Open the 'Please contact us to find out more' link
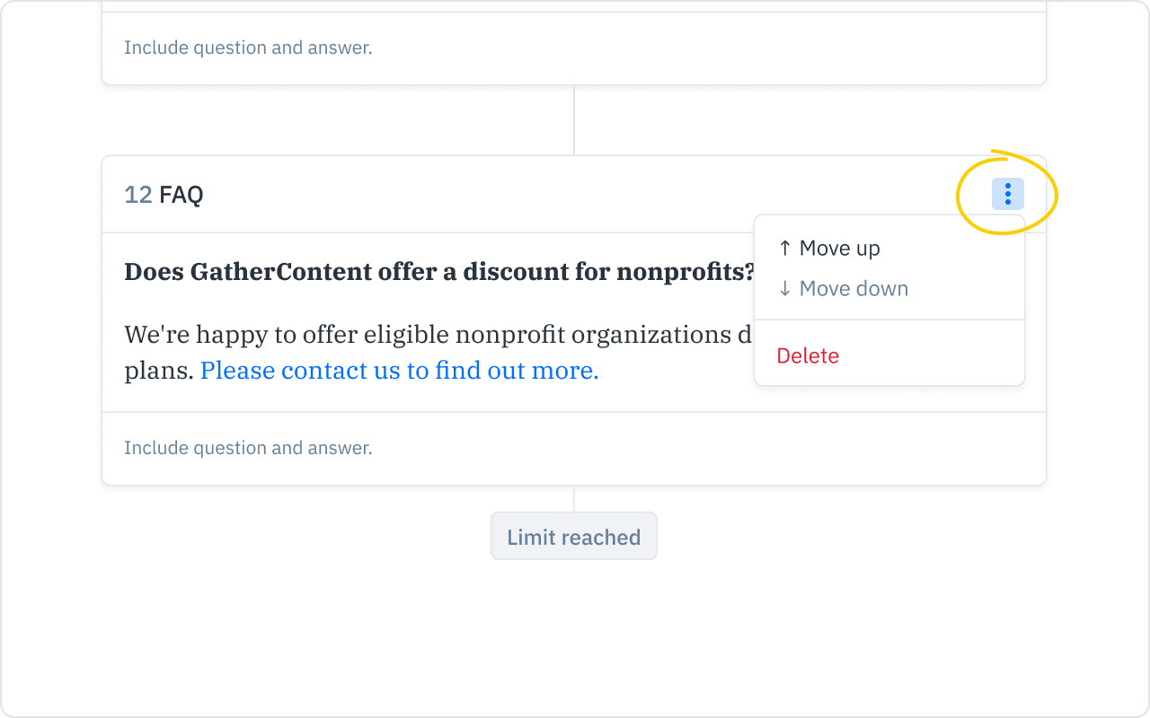This screenshot has width=1150, height=718. pos(399,371)
